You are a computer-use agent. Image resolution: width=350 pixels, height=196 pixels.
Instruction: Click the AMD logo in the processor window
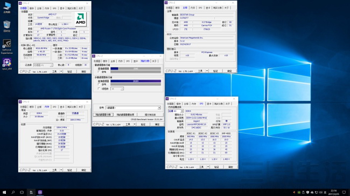click(x=81, y=19)
